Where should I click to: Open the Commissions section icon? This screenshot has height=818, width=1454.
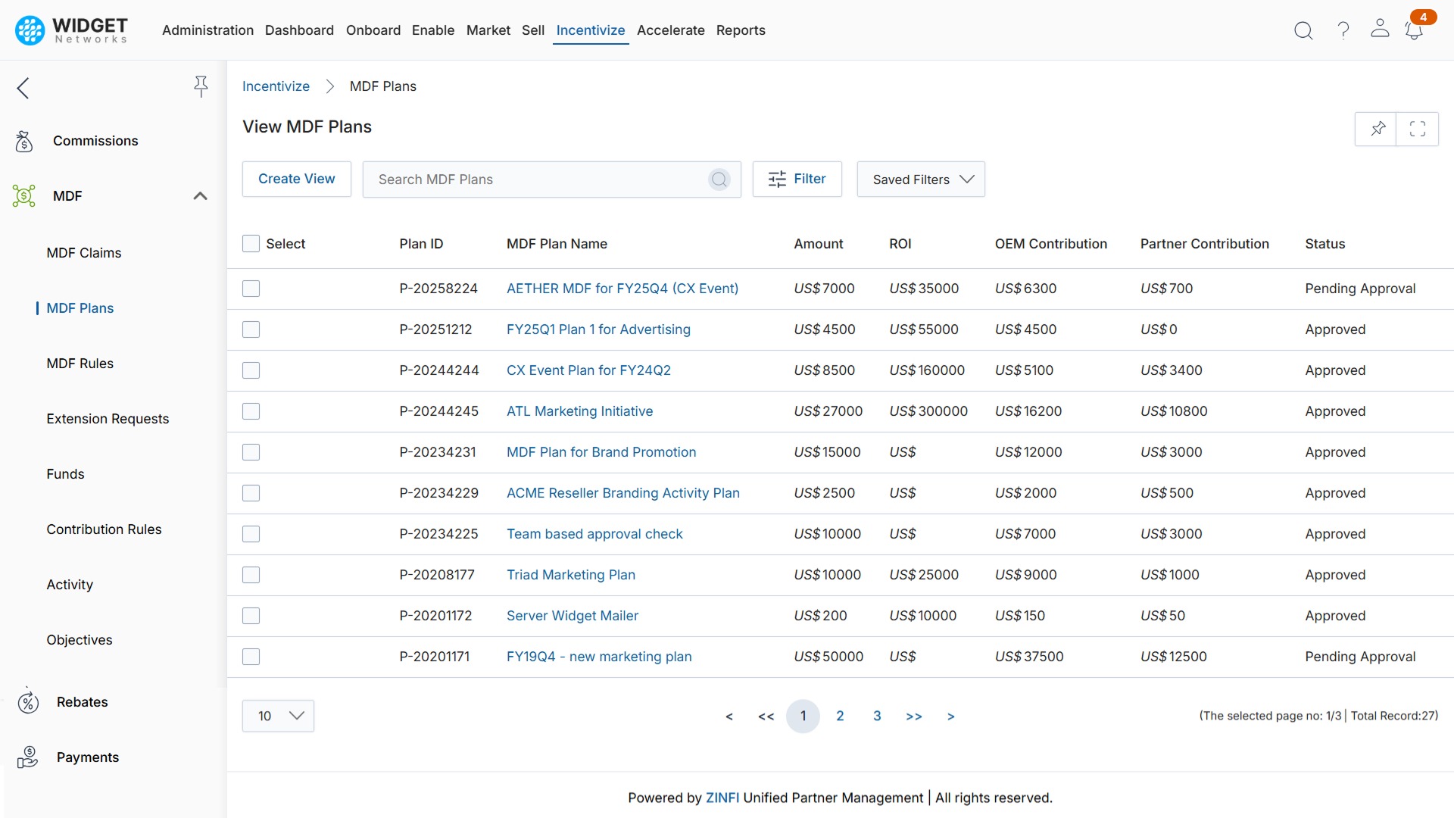[x=23, y=141]
